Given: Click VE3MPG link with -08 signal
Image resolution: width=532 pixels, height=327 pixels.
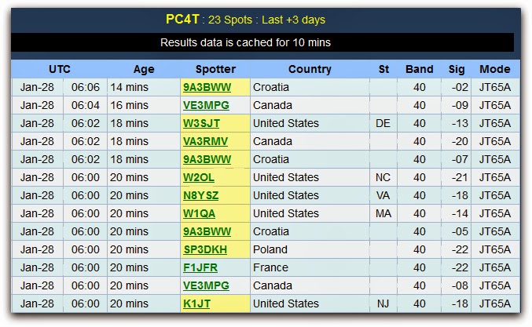Looking at the screenshot, I should coord(205,285).
